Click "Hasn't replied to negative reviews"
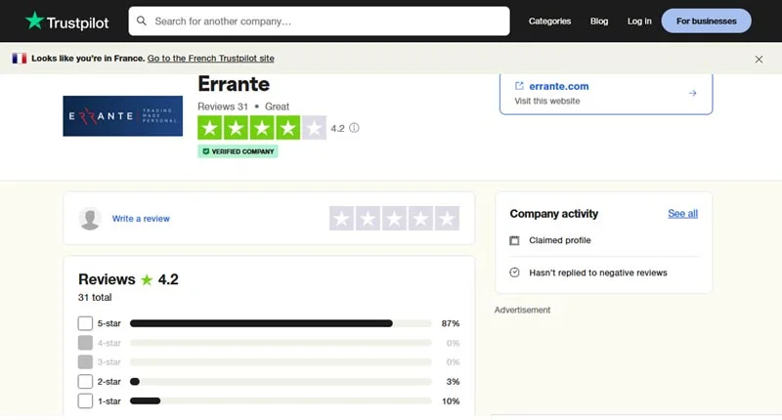Screen dimensions: 782x420 (x=598, y=273)
